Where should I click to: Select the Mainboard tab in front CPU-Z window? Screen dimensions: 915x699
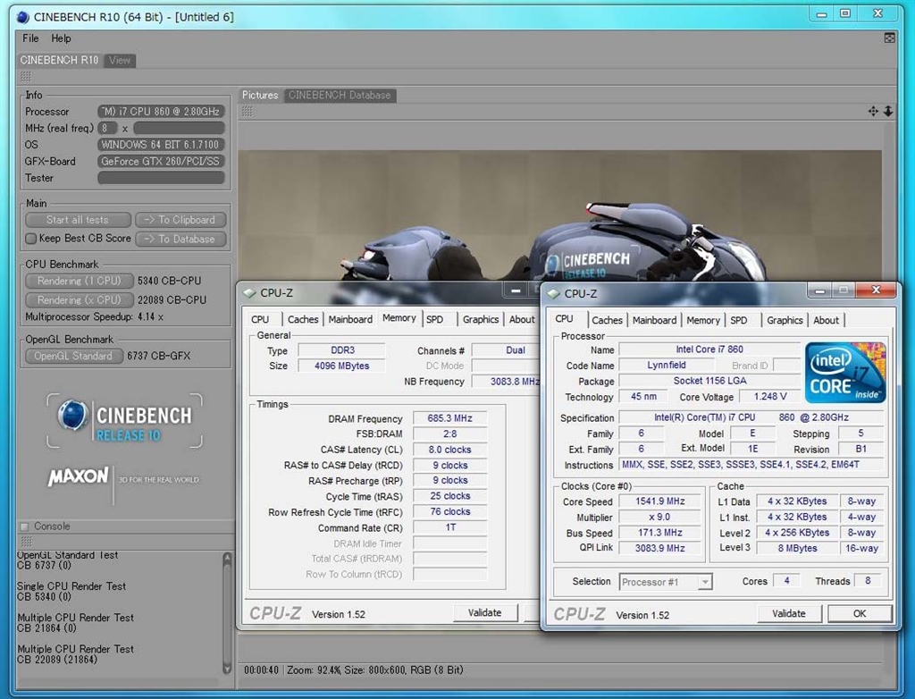tap(655, 320)
